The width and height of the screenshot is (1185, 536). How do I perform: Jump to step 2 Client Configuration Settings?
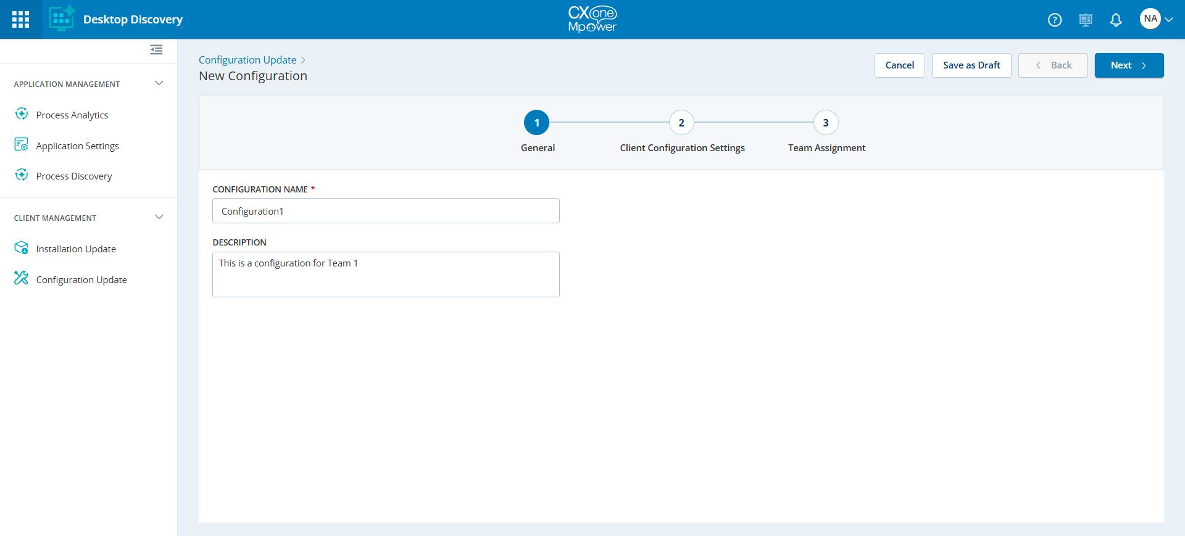click(x=681, y=123)
